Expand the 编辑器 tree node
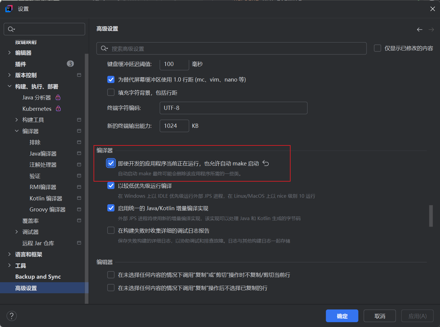 coord(9,53)
